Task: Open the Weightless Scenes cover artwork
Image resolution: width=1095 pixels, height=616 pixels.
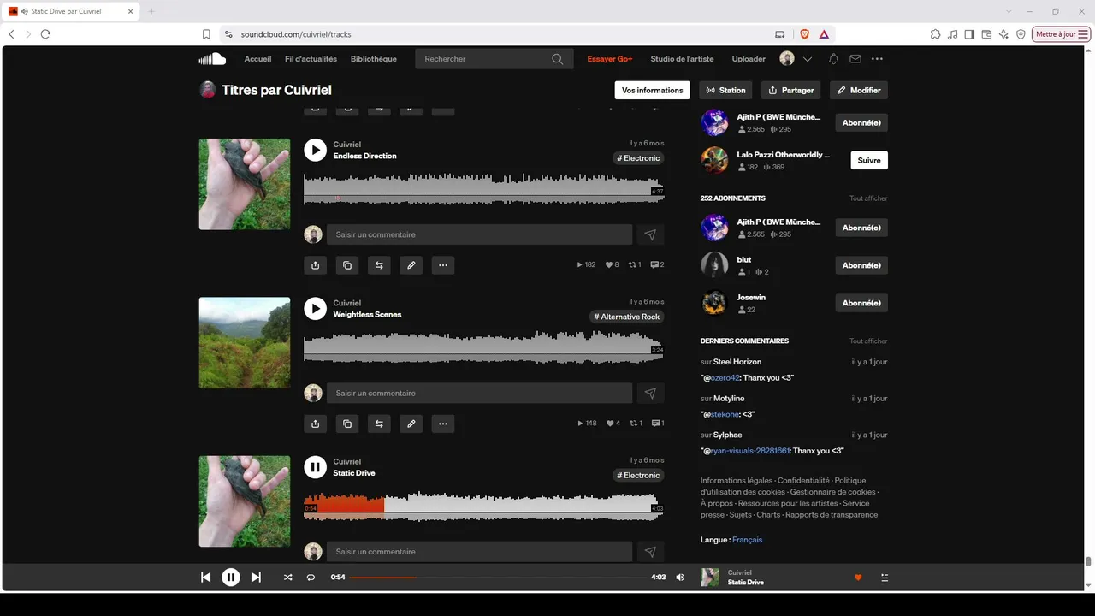Action: point(245,342)
